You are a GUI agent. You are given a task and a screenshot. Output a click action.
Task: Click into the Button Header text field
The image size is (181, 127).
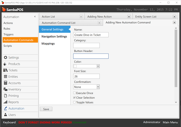(91, 56)
